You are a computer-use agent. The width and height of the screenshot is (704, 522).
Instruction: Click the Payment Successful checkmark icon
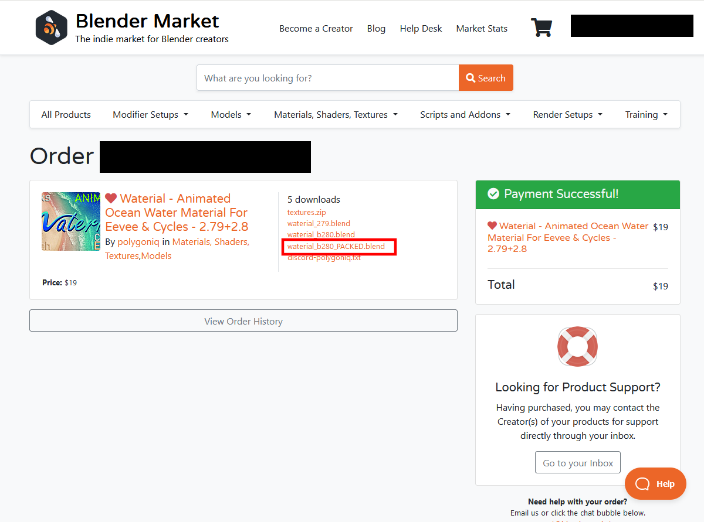[x=493, y=193]
